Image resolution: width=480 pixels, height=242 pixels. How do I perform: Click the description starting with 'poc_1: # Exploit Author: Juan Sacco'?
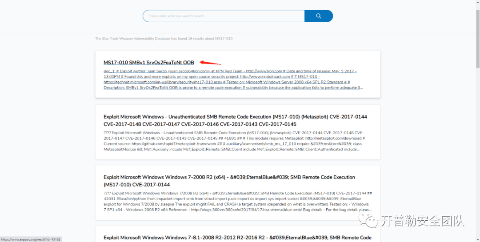234,79
